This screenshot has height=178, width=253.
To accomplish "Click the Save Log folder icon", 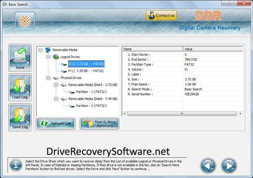I will coord(20,118).
